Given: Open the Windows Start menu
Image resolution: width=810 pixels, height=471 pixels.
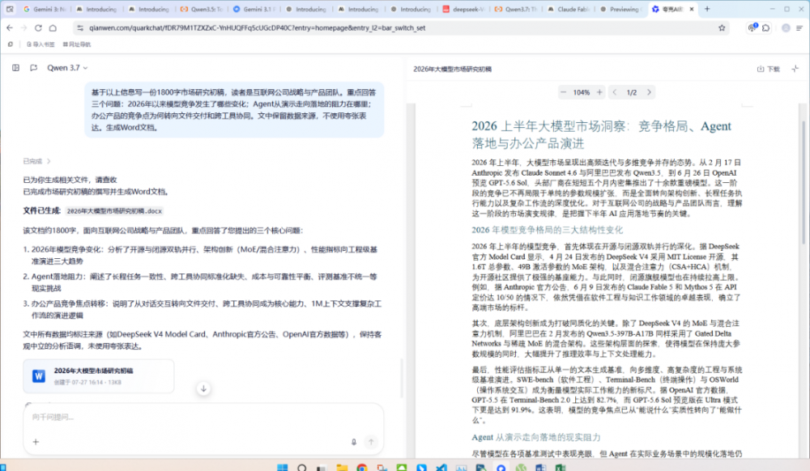Looking at the screenshot, I should pyautogui.click(x=282, y=468).
